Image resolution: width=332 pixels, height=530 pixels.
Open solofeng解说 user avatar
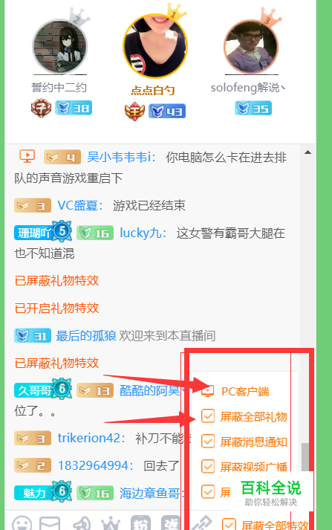[x=251, y=47]
